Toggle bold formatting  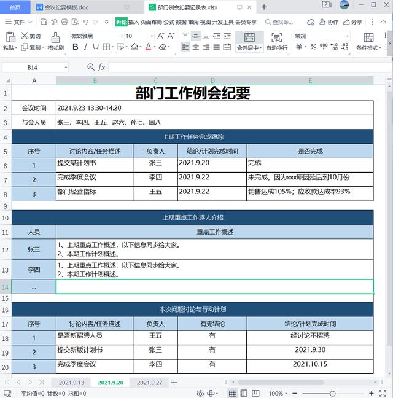click(76, 47)
